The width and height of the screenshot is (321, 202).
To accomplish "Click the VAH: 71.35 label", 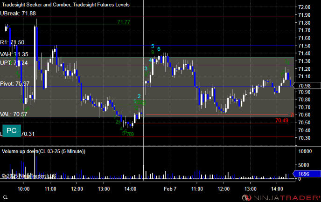I will [14, 54].
